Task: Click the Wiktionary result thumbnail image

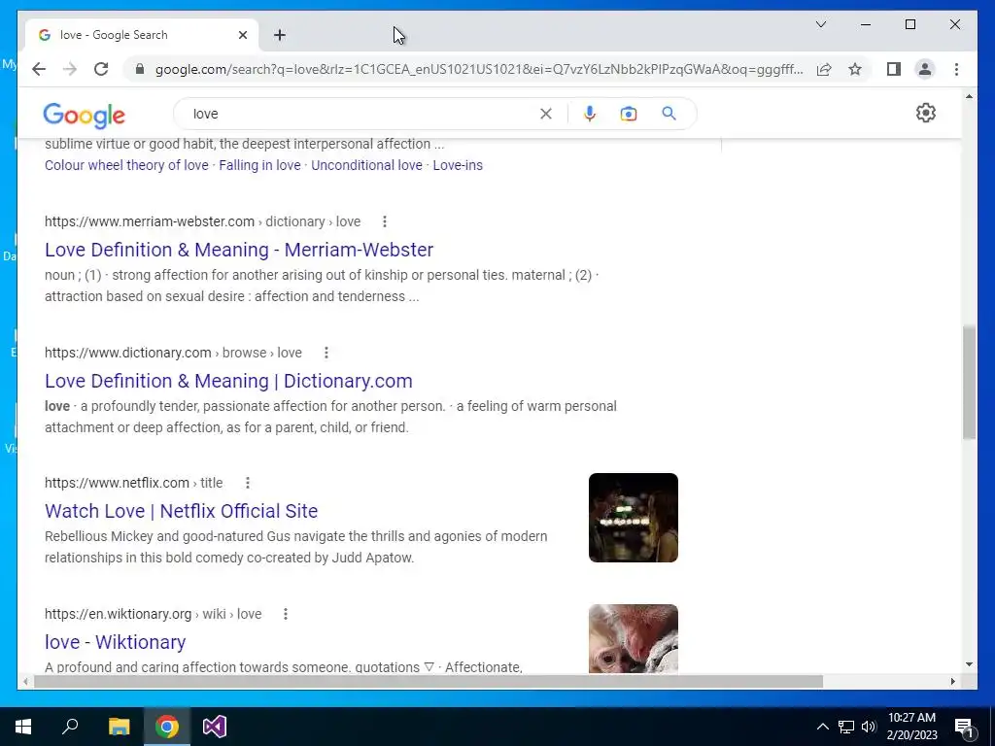Action: tap(634, 638)
